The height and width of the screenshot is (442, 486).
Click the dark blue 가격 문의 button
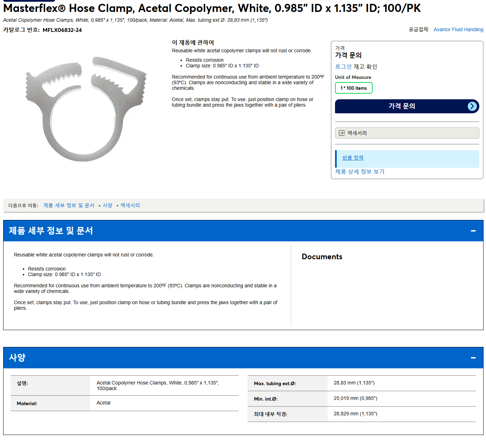pos(407,106)
